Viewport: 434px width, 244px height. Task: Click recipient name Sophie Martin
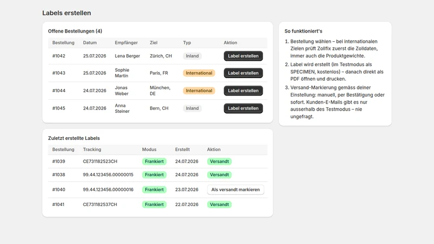122,73
